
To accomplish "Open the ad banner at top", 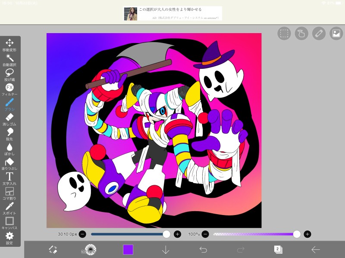I will click(172, 14).
